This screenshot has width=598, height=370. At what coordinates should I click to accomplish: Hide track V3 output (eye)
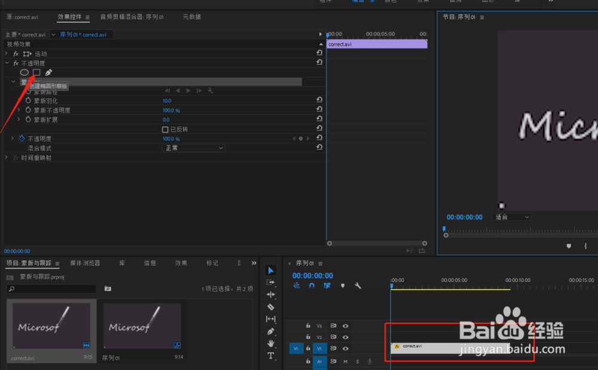click(x=345, y=326)
